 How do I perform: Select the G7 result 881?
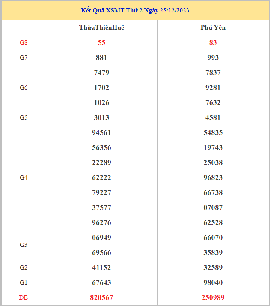[x=101, y=57]
